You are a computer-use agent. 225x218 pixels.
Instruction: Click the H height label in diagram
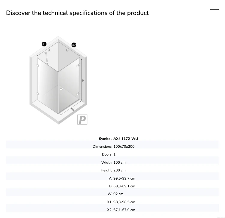(x=83, y=81)
